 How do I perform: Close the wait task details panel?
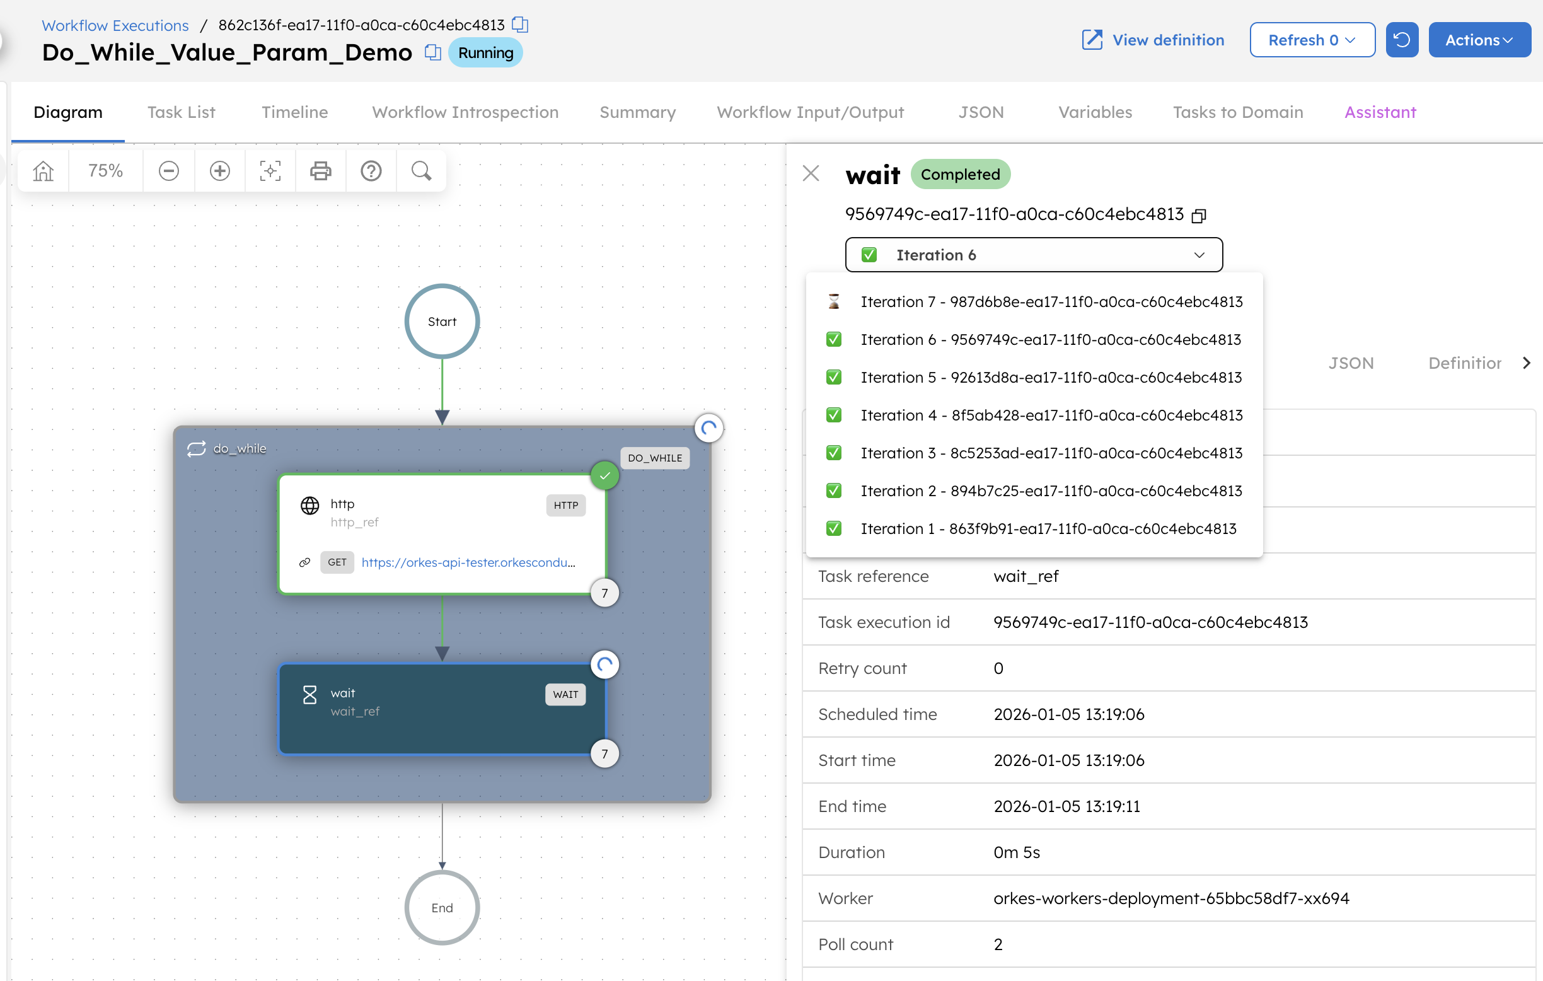coord(811,173)
